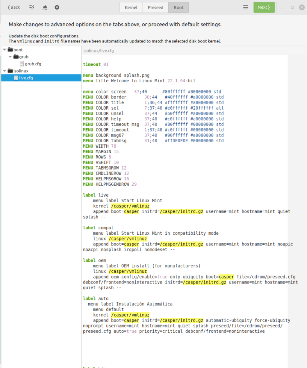
Task: Click the "MENU COLOR timeout_msg" line
Action: (x=153, y=124)
